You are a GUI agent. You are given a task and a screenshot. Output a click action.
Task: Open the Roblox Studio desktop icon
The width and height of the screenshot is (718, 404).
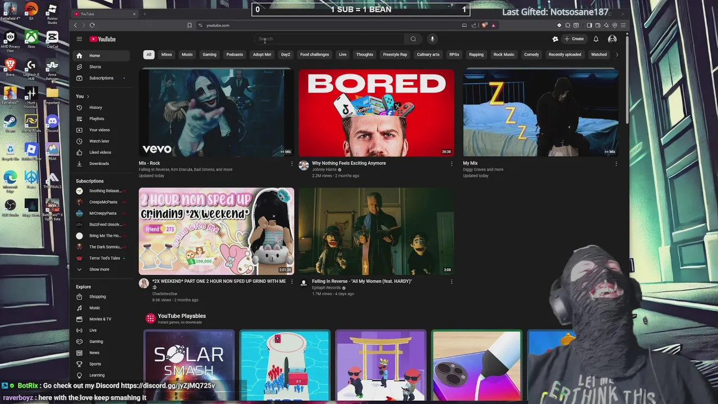pos(52,13)
